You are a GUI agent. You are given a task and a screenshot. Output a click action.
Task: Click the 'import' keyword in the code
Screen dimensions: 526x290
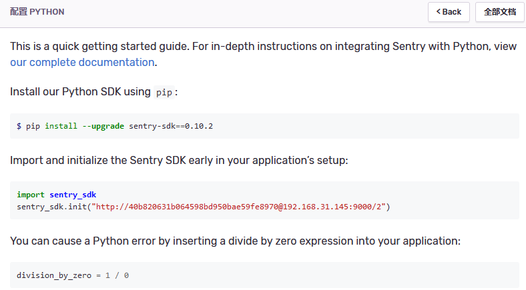[x=31, y=195]
